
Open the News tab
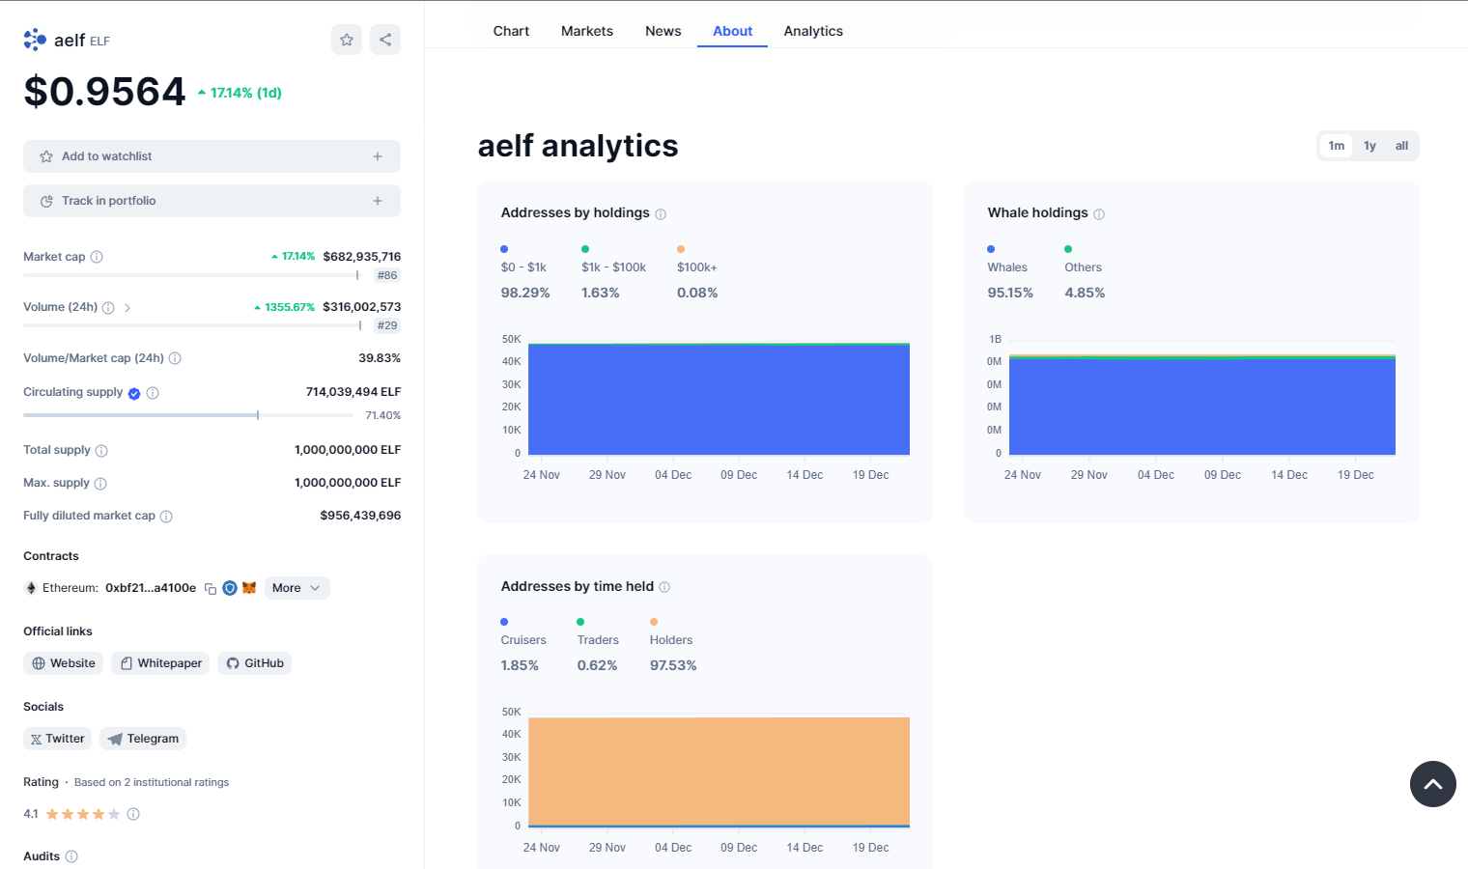coord(663,31)
